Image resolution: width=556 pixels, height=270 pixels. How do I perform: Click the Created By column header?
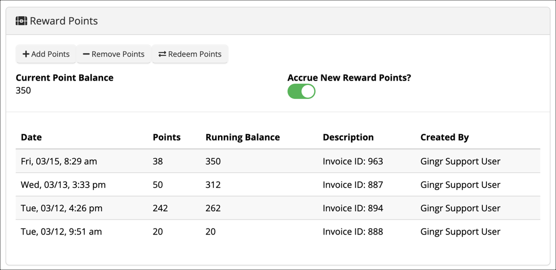coord(445,137)
